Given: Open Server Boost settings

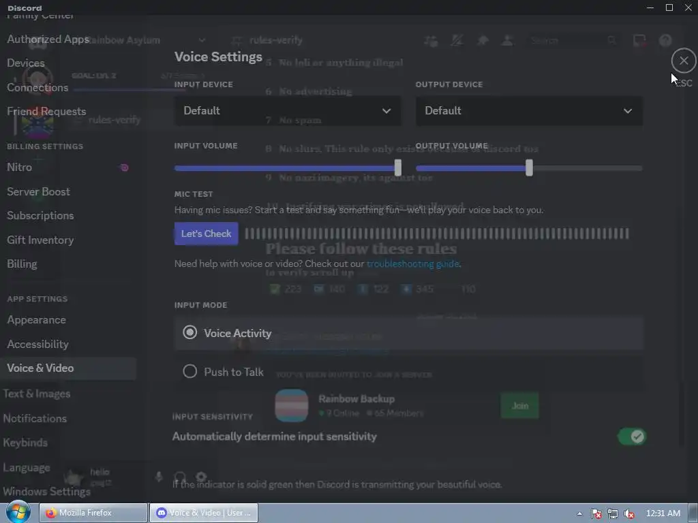Looking at the screenshot, I should [x=38, y=191].
